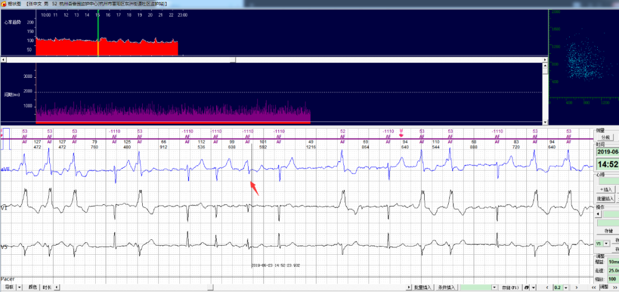Screen dimensions: 619x292
Task: Click the 颜色 color button
Action: coord(32,287)
